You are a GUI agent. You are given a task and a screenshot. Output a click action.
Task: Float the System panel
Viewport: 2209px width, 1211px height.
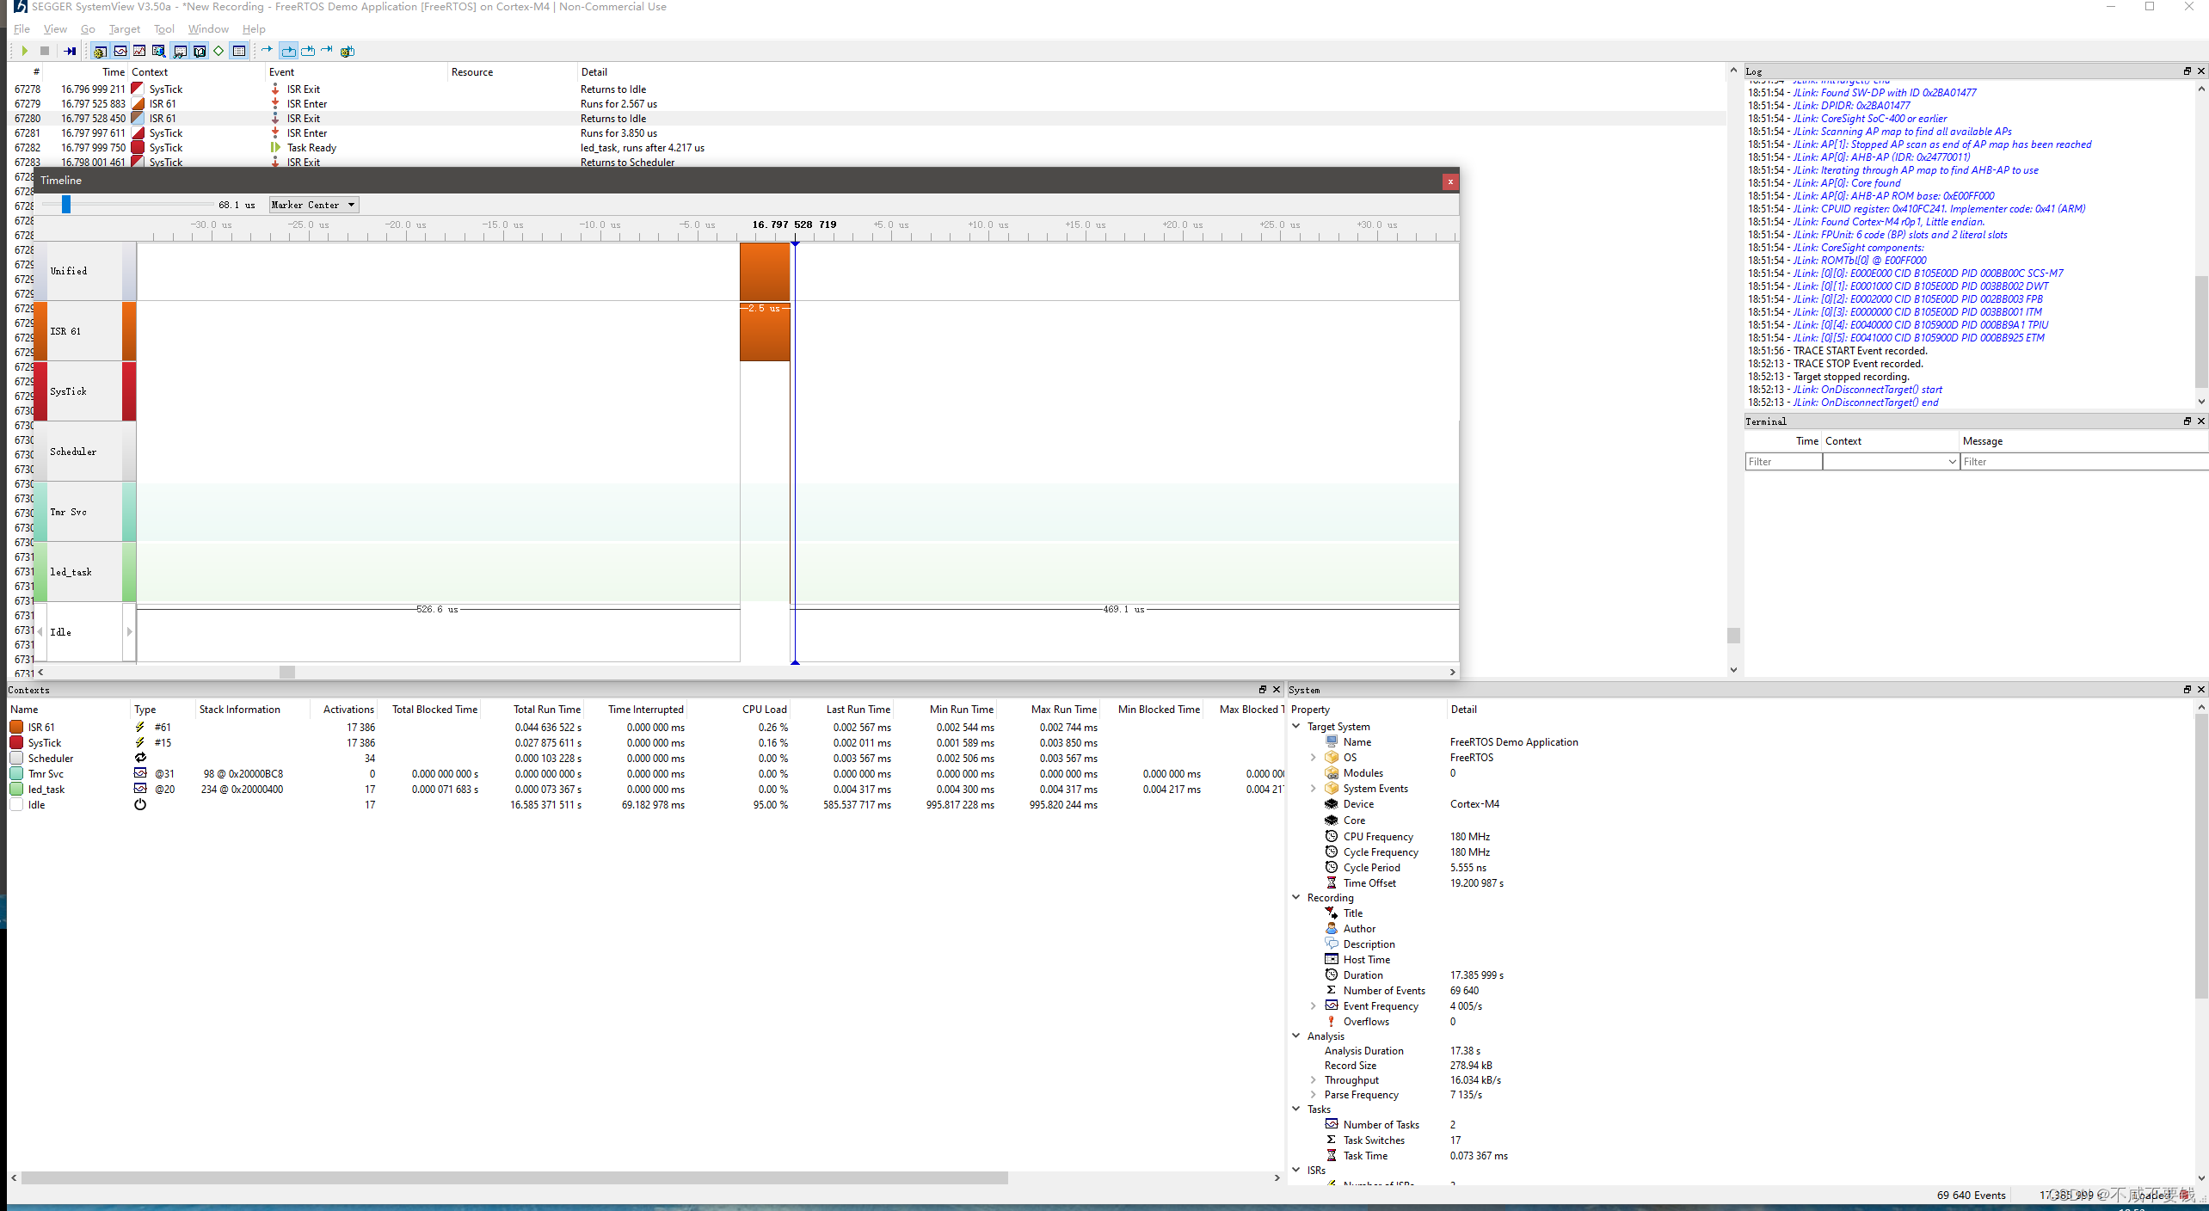pos(2187,689)
